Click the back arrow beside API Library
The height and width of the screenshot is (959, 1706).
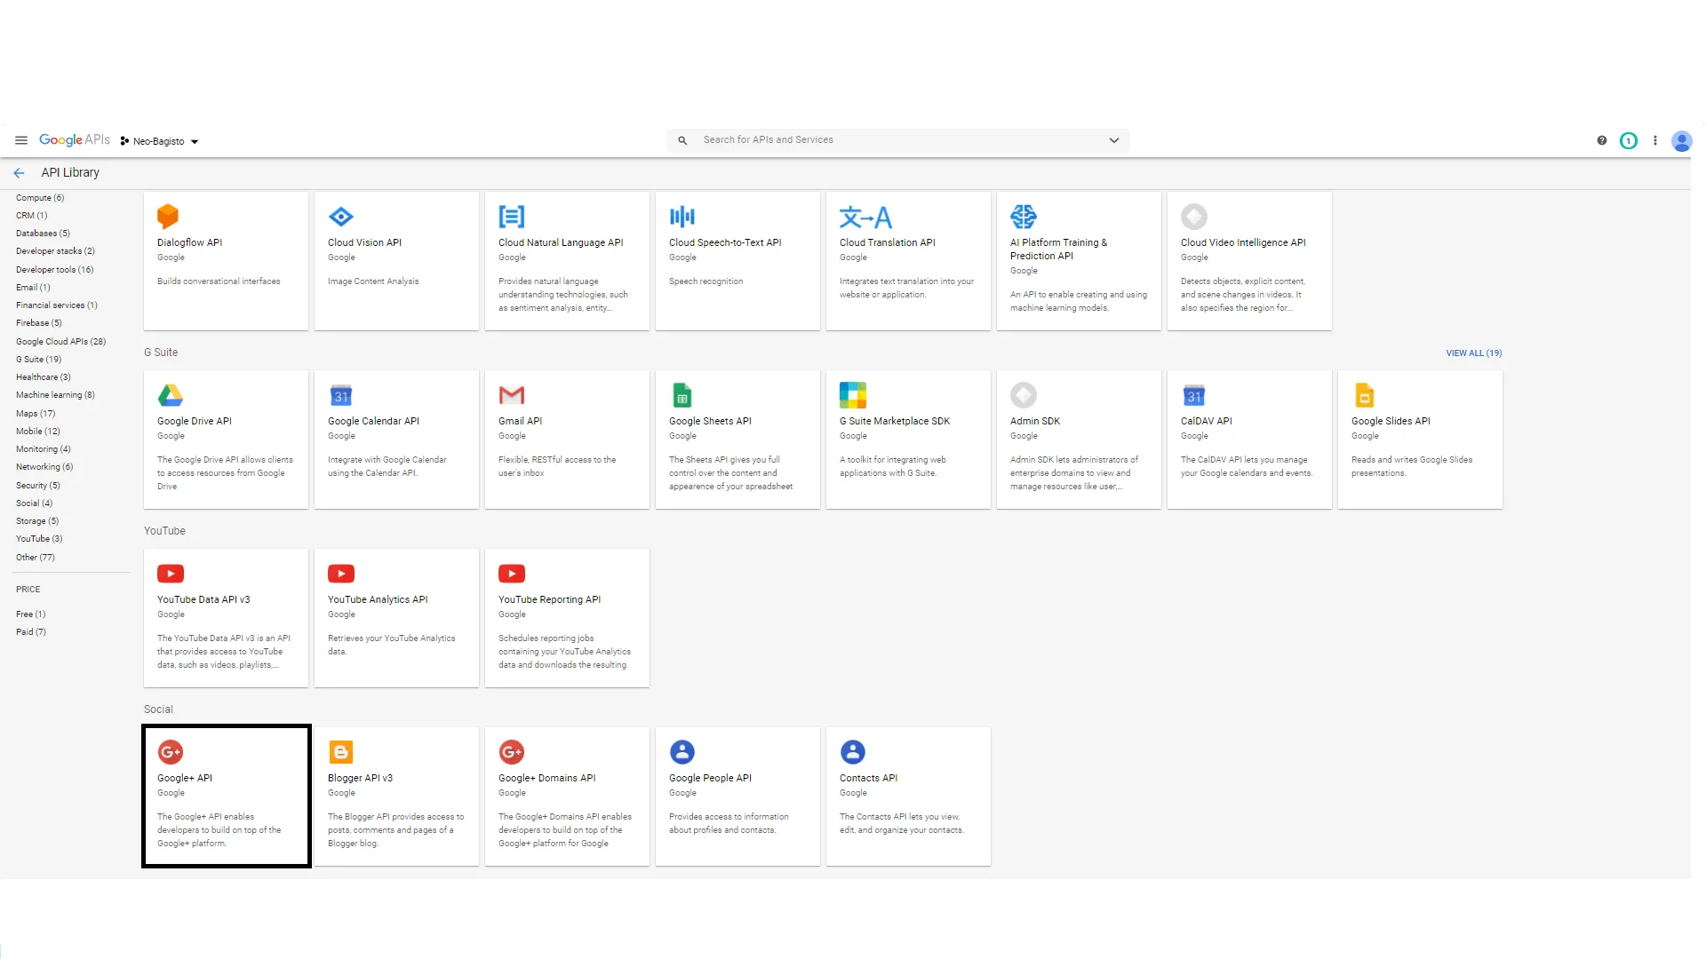[x=19, y=173]
